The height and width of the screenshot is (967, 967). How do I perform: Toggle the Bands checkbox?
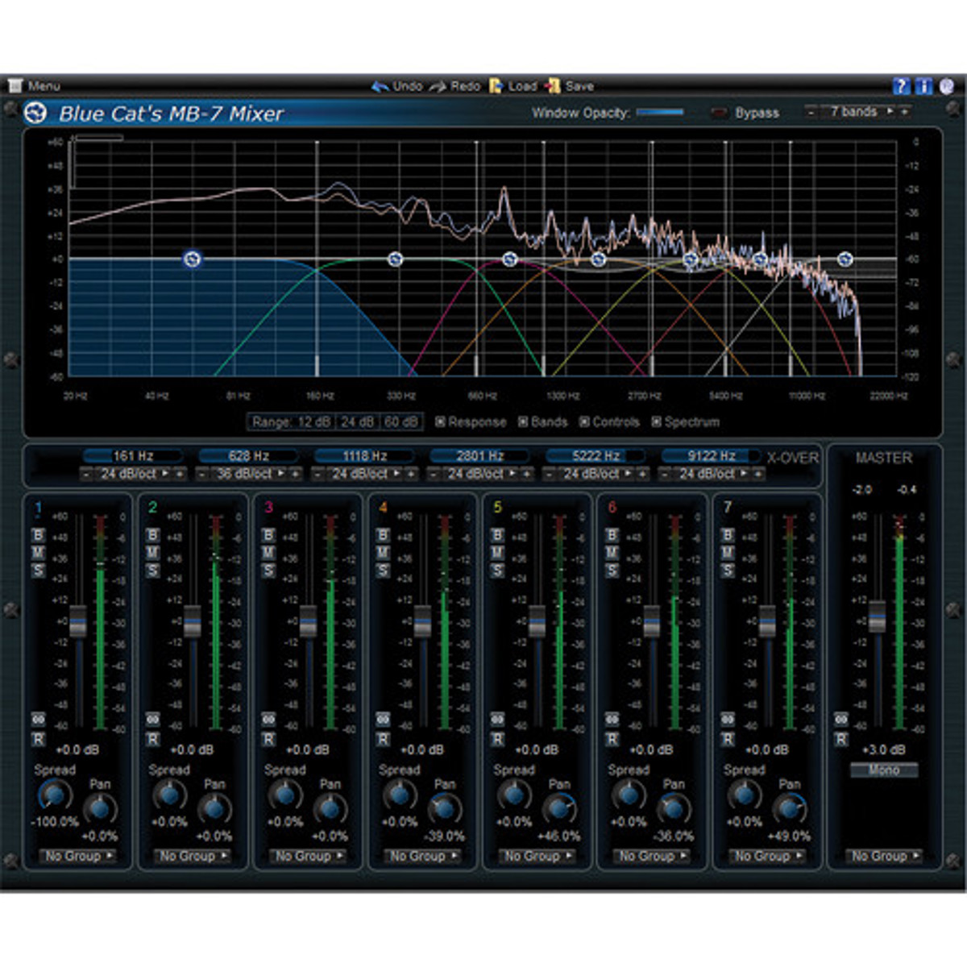tap(523, 421)
